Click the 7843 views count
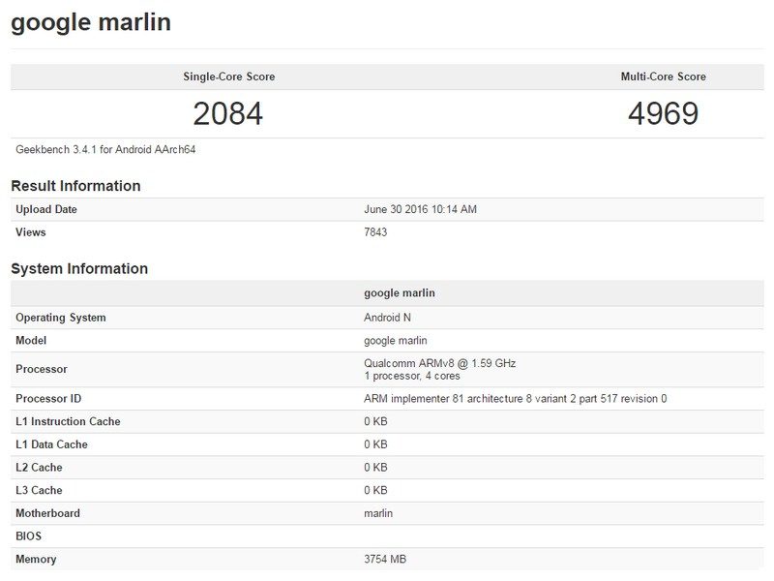 [375, 232]
